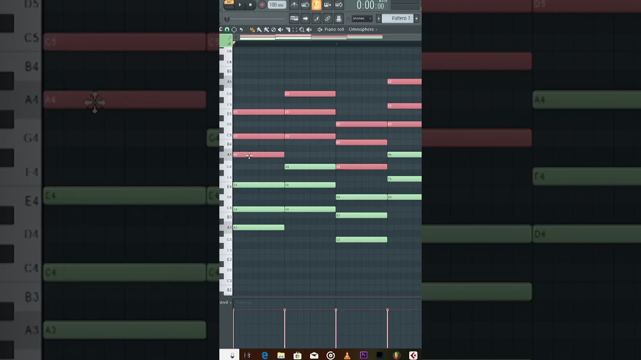The image size is (641, 360).
Task: Click the microphone icon on the taskbar
Action: click(x=232, y=355)
